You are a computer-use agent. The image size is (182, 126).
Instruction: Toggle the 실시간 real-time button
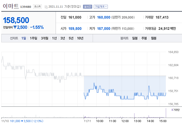87,7
